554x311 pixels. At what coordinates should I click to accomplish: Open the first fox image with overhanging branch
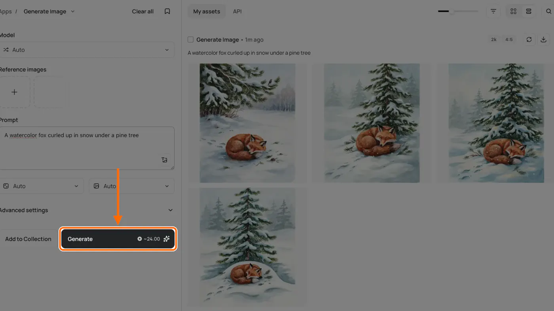click(x=247, y=123)
